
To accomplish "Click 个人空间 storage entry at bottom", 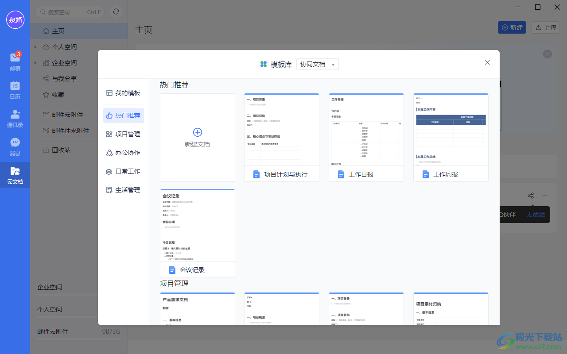I will pyautogui.click(x=50, y=309).
